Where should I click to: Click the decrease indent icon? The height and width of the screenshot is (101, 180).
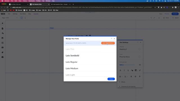pyautogui.click(x=131, y=77)
